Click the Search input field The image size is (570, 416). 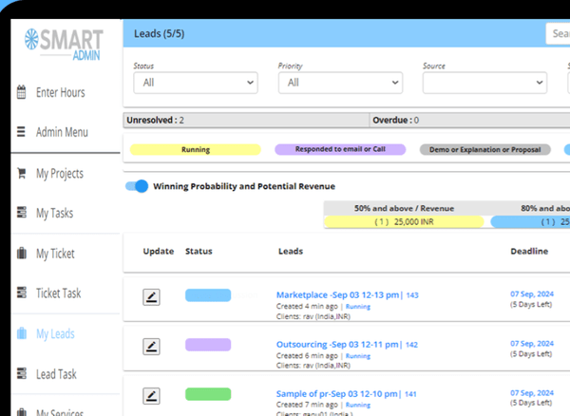coord(558,33)
